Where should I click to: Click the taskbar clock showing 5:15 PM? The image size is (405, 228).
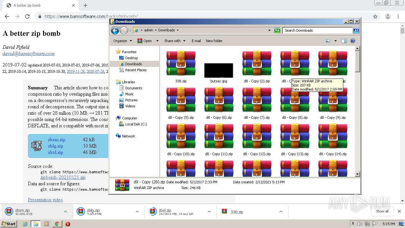389,224
